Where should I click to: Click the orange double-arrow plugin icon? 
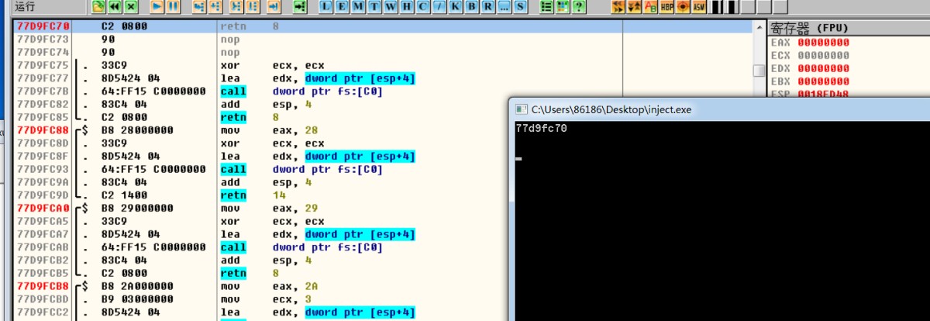click(618, 6)
